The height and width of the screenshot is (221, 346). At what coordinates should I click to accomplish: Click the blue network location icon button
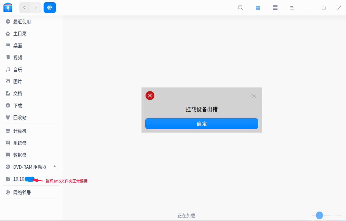[x=50, y=8]
